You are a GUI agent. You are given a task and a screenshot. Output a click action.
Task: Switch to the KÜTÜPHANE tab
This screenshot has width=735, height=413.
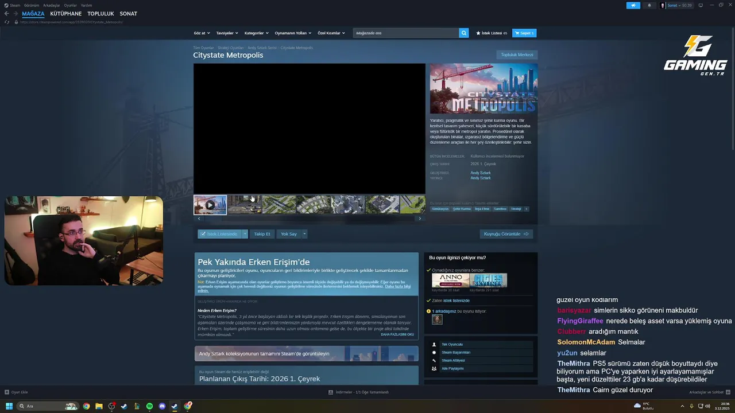click(x=66, y=14)
